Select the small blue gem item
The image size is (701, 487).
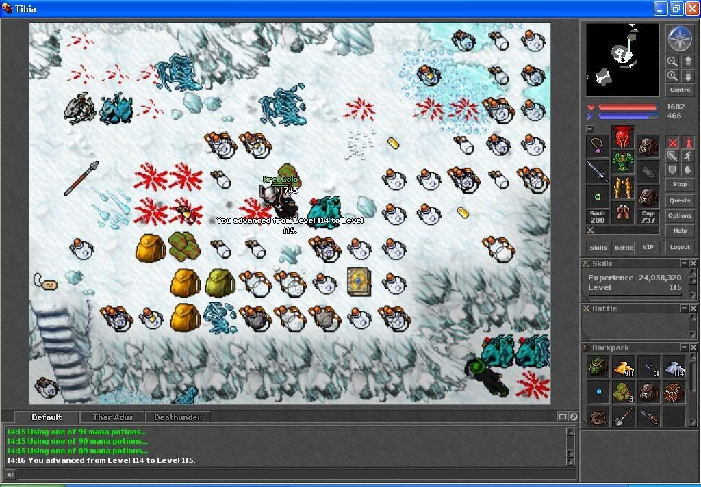click(x=598, y=392)
